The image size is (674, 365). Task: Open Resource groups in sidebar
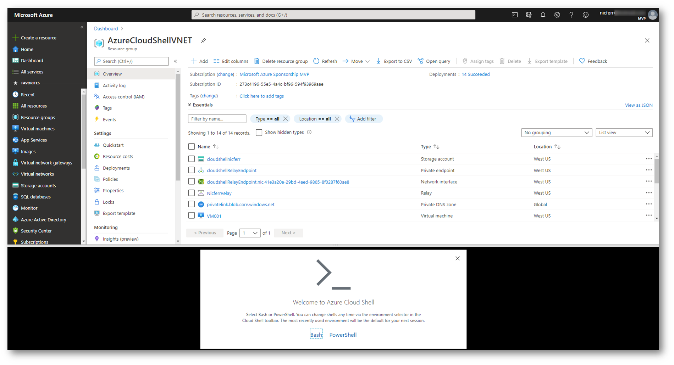(x=38, y=117)
